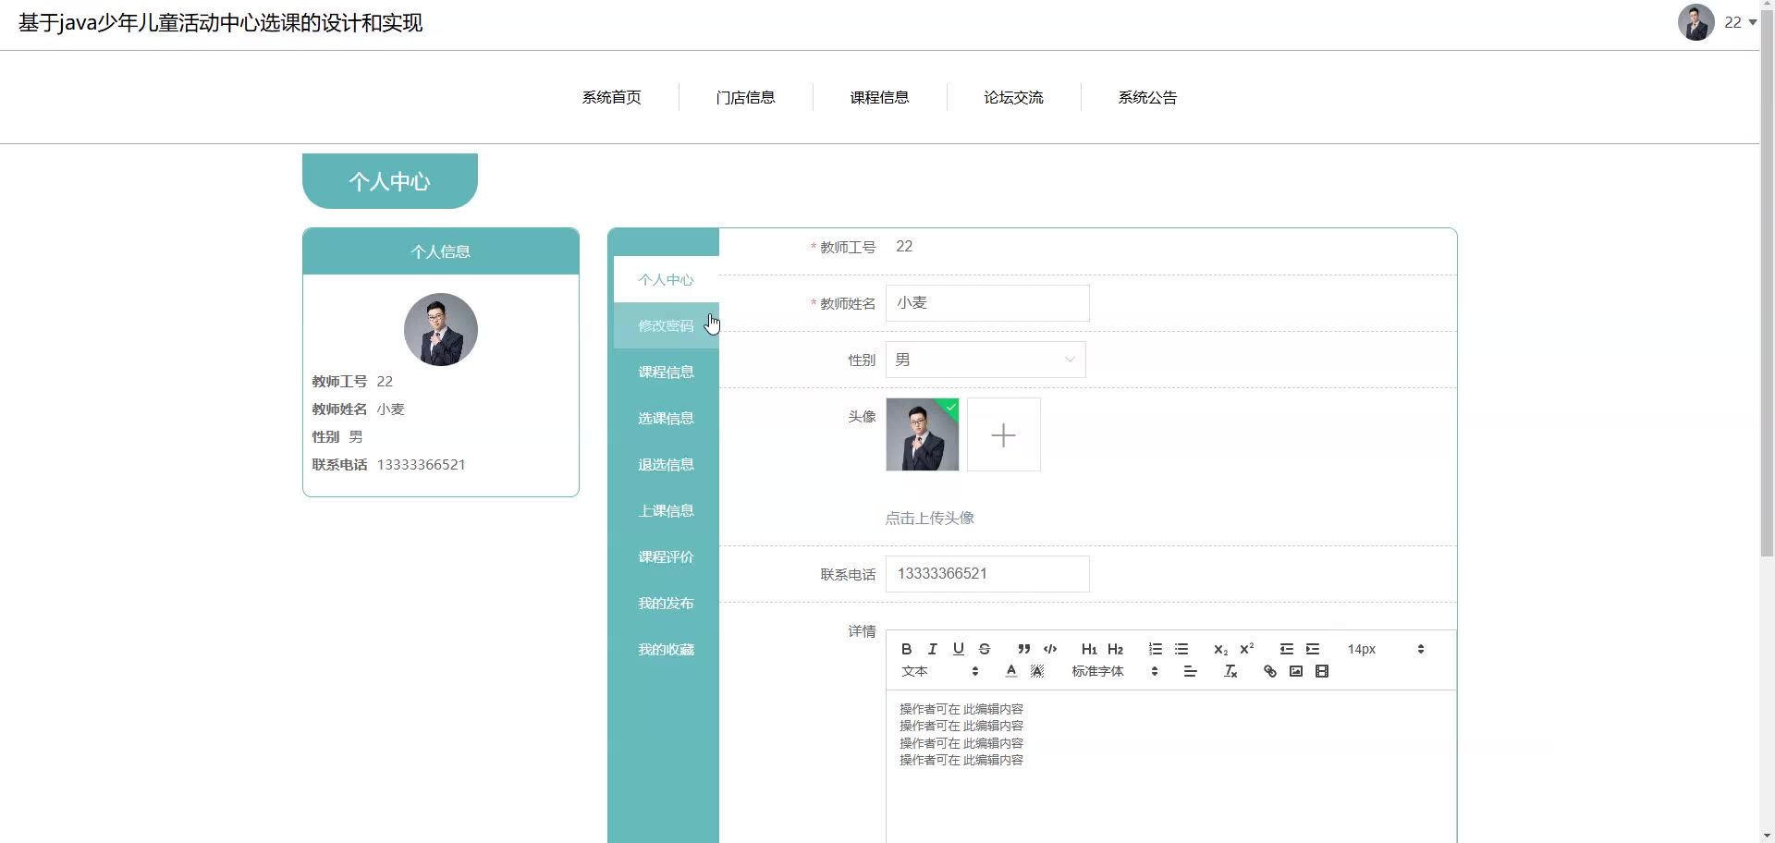This screenshot has width=1775, height=843.
Task: Open the 标准字体 font family dropdown
Action: click(1114, 672)
